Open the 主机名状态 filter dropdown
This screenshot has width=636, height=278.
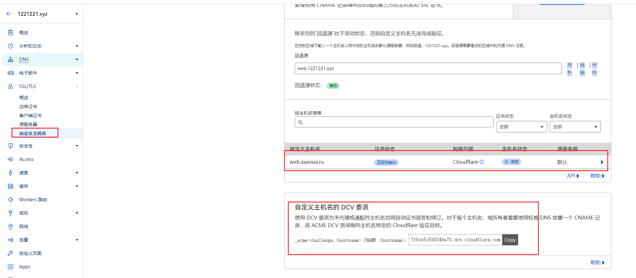pyautogui.click(x=575, y=127)
